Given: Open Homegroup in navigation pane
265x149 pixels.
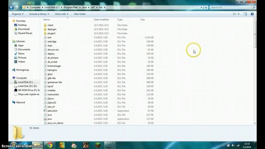Looking at the screenshot, I should click(22, 70).
